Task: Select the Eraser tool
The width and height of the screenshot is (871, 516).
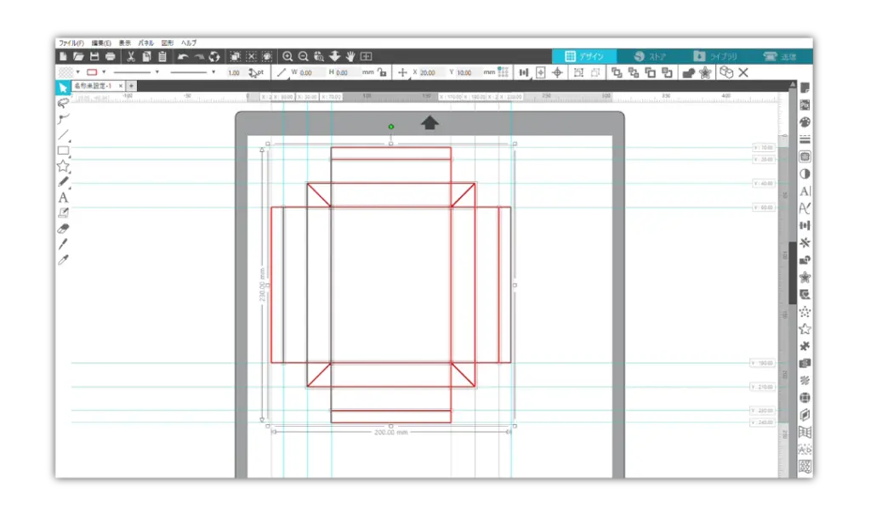Action: [63, 228]
